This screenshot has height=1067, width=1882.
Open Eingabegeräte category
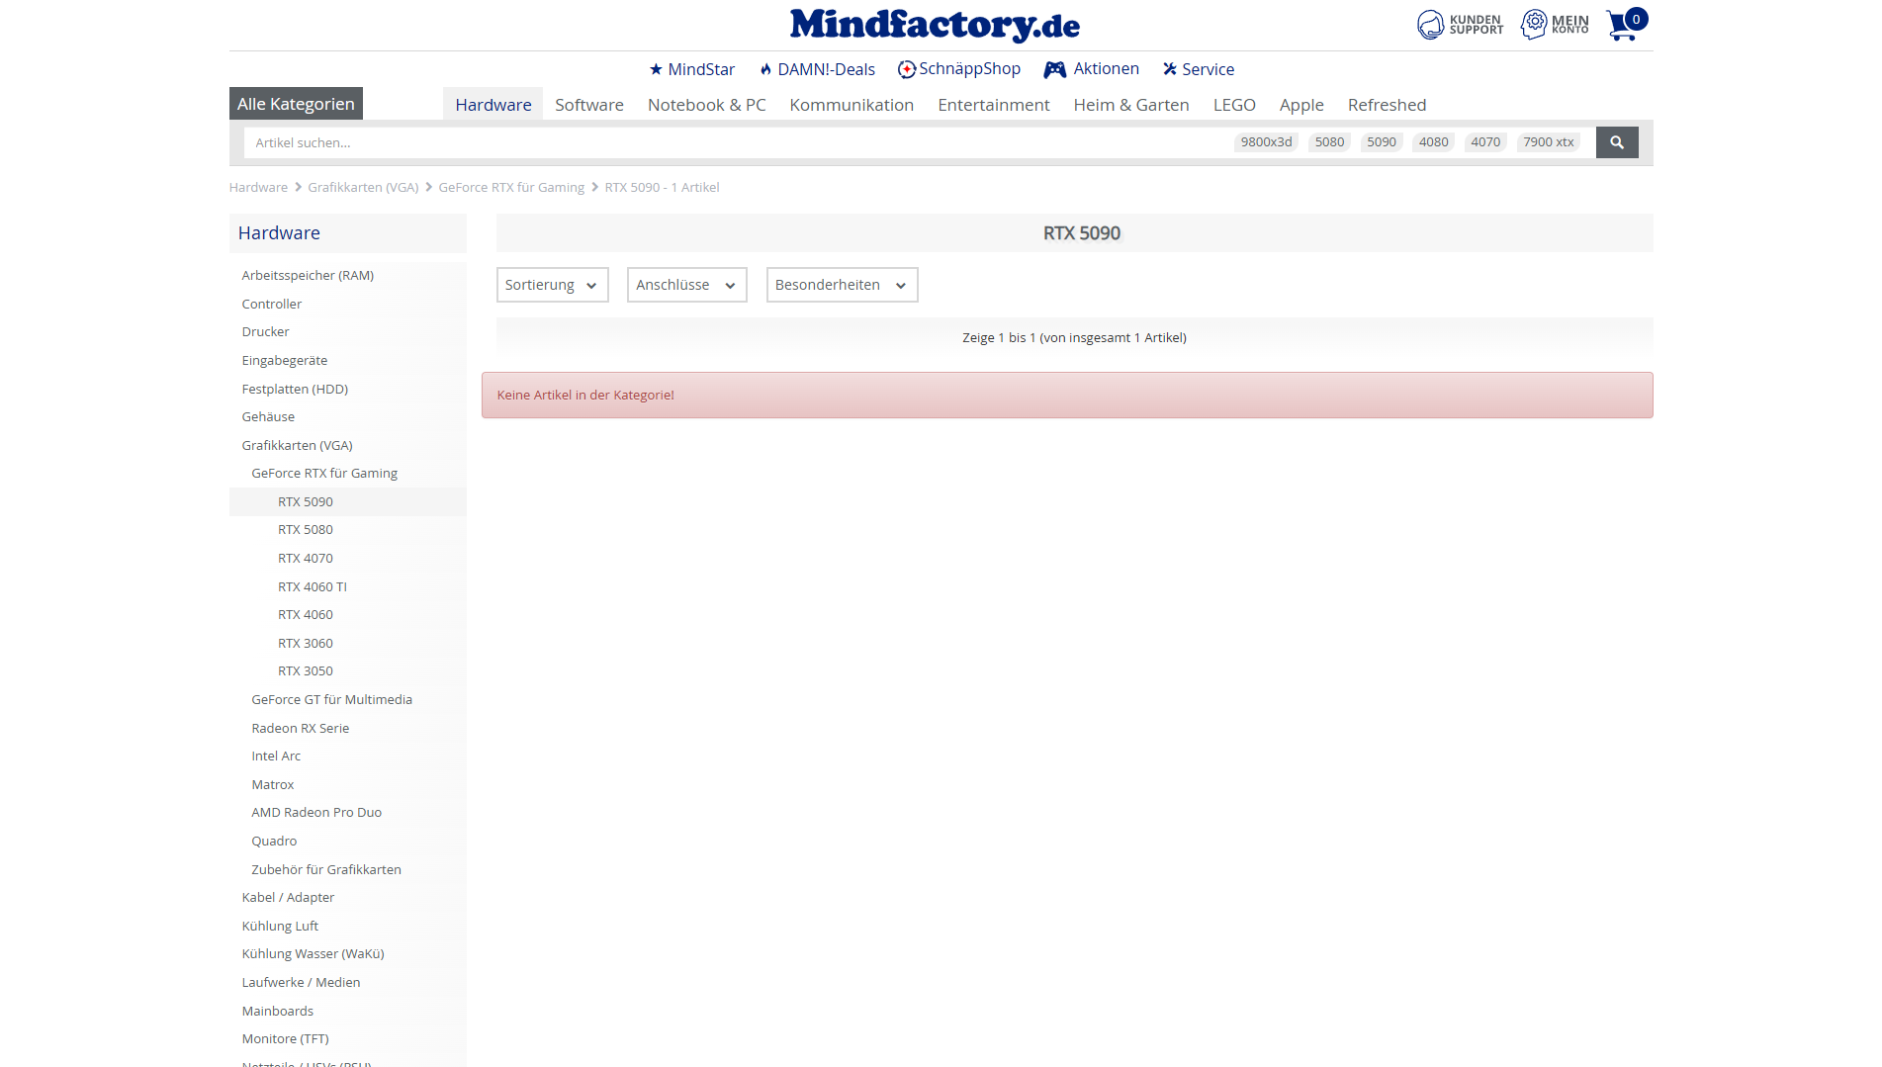pyautogui.click(x=284, y=361)
